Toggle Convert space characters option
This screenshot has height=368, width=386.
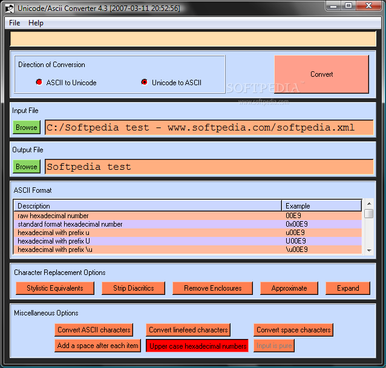pyautogui.click(x=293, y=330)
